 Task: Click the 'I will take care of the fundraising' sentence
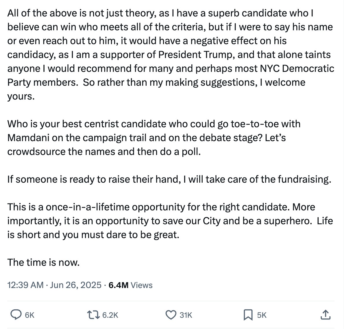[x=257, y=179]
